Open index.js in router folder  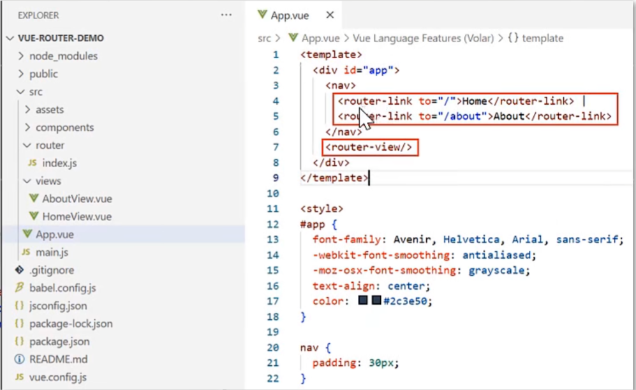59,163
